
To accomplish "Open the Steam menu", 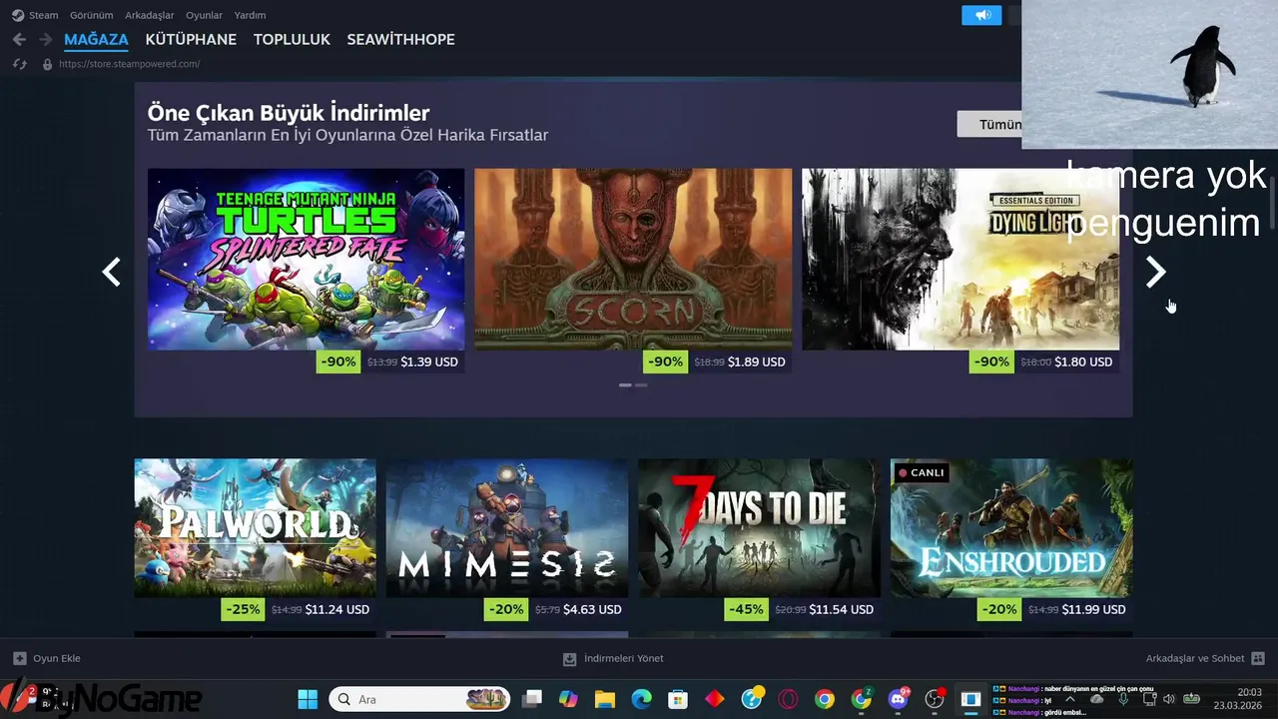I will (43, 15).
